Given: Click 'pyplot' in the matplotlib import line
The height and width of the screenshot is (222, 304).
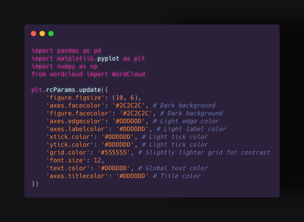Looking at the screenshot, I should (x=108, y=58).
